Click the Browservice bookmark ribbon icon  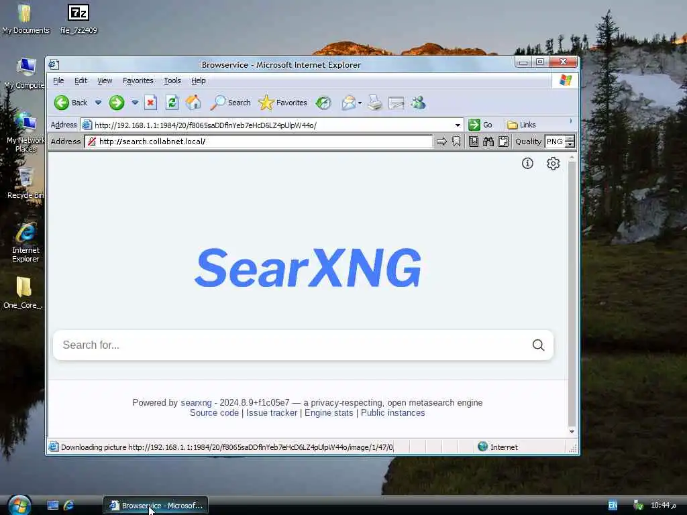[x=456, y=141]
